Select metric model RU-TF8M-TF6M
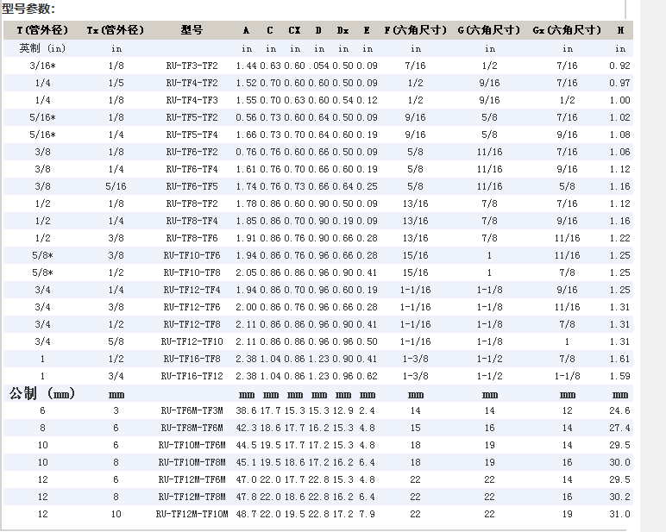666x532 pixels. (192, 428)
